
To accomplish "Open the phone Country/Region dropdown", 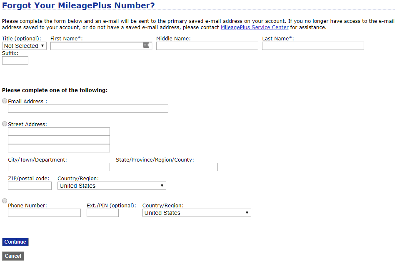I will click(x=197, y=213).
